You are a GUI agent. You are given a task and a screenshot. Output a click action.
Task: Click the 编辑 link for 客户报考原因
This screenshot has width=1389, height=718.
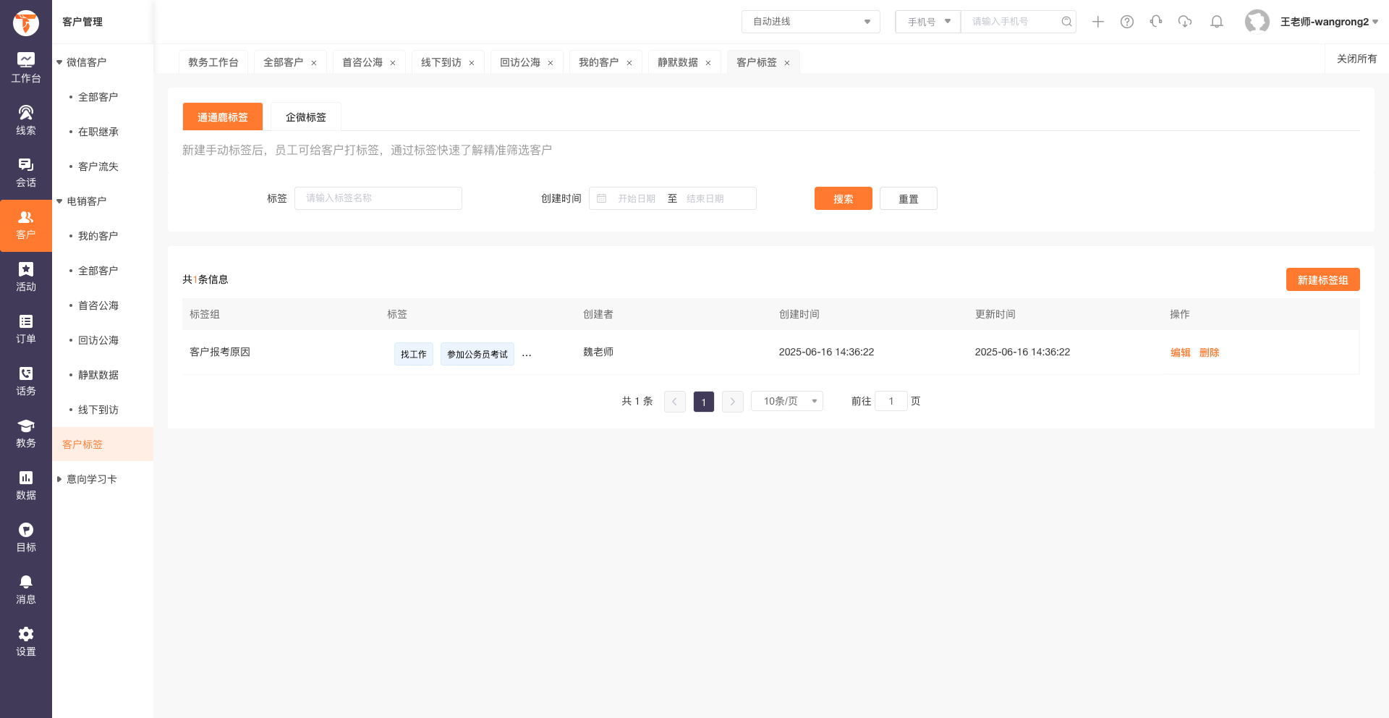tap(1180, 352)
